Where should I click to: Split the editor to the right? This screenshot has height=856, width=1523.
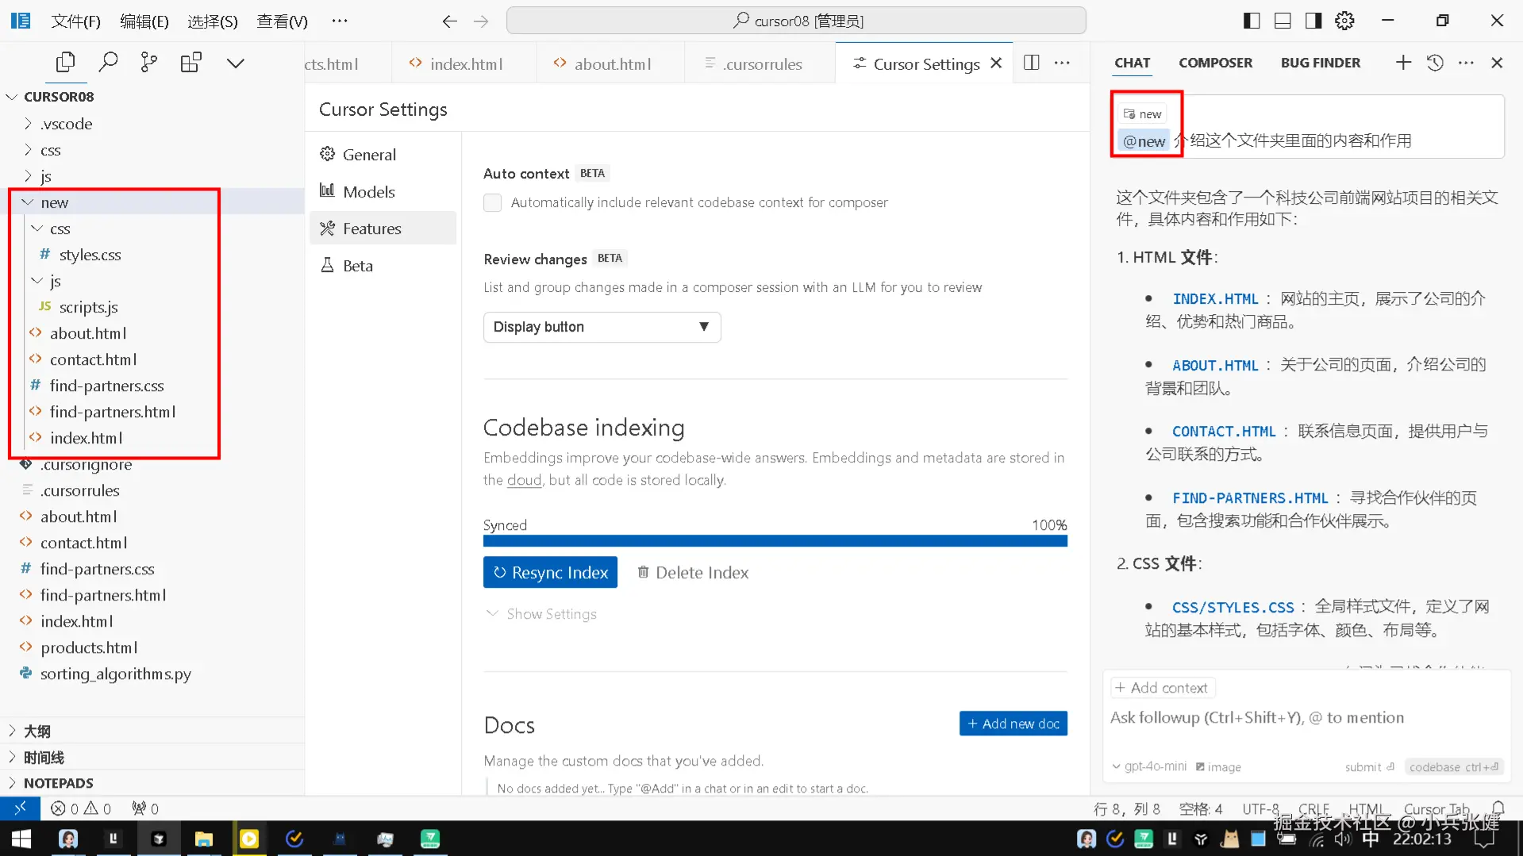point(1032,63)
